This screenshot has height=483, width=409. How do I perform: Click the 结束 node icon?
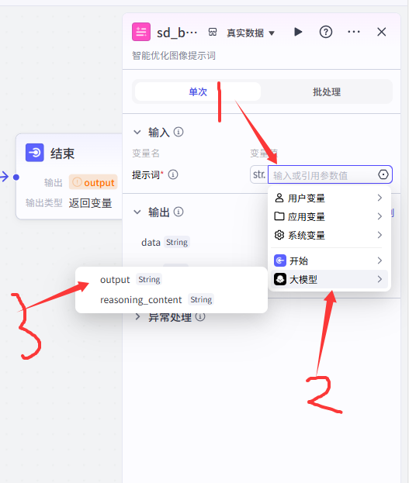point(35,153)
